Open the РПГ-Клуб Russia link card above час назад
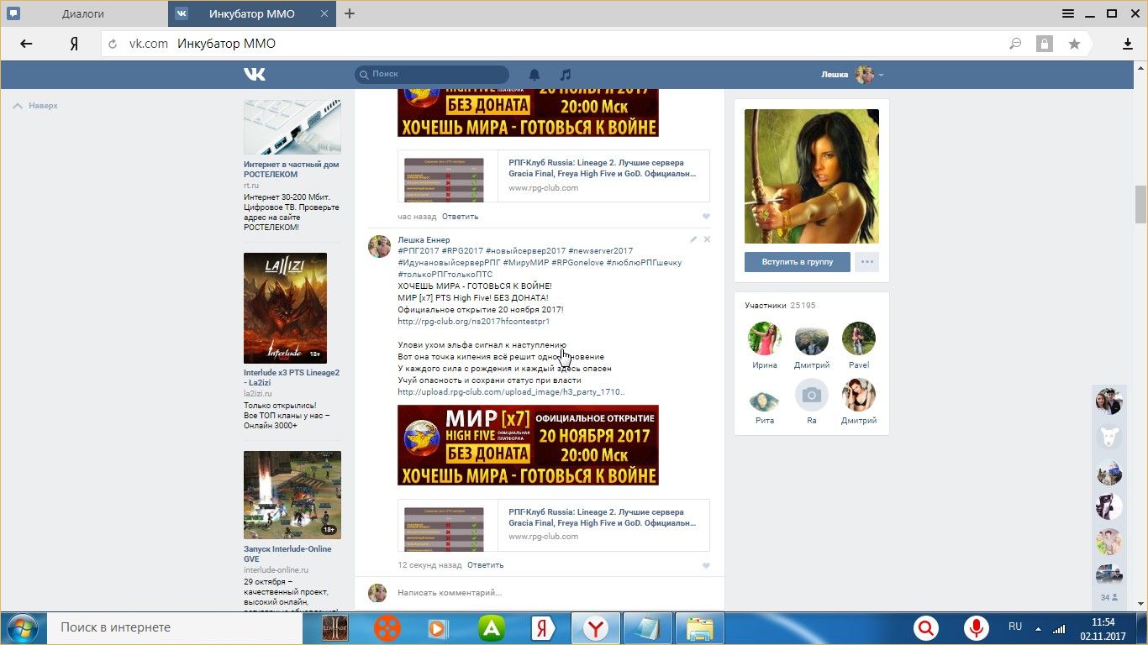Screen dimensions: 1148x645 pos(554,176)
